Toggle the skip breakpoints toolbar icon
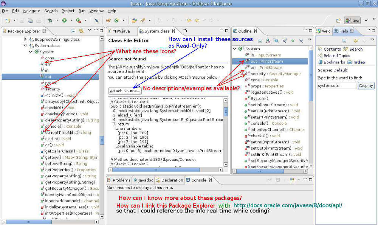 [96, 20]
